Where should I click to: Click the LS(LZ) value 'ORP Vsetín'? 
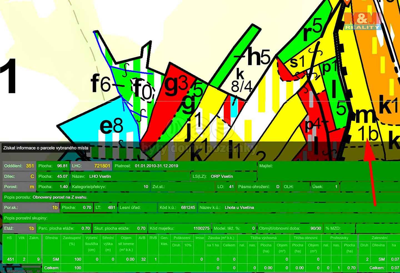tap(222, 176)
